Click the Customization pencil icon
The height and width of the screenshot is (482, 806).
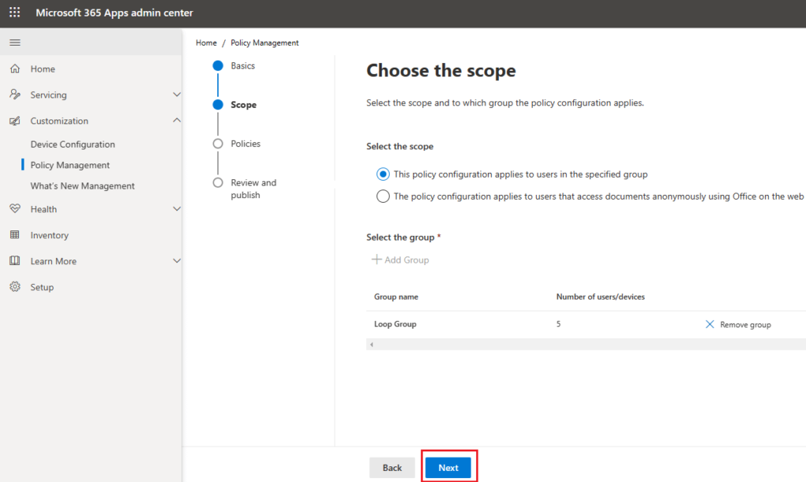coord(15,120)
